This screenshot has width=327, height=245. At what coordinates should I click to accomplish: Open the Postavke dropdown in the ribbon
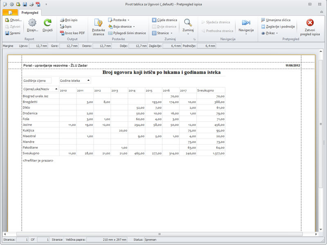click(119, 20)
